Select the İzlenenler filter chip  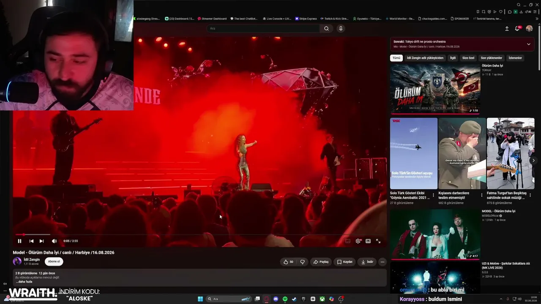pyautogui.click(x=515, y=58)
